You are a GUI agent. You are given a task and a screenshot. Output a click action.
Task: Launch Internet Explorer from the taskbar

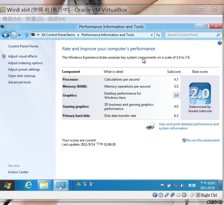29,185
